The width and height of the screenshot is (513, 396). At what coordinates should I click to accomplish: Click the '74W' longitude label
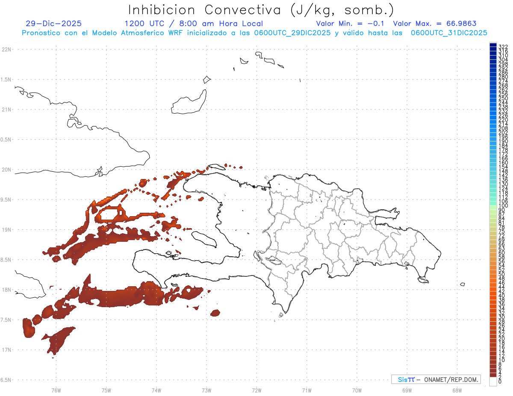click(x=156, y=390)
